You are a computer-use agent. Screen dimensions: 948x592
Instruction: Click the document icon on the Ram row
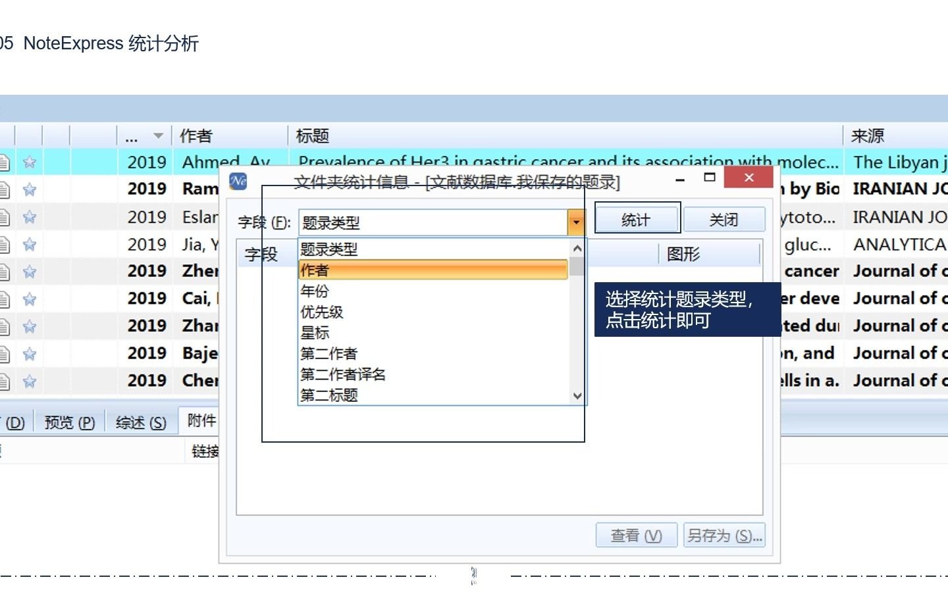click(x=5, y=189)
